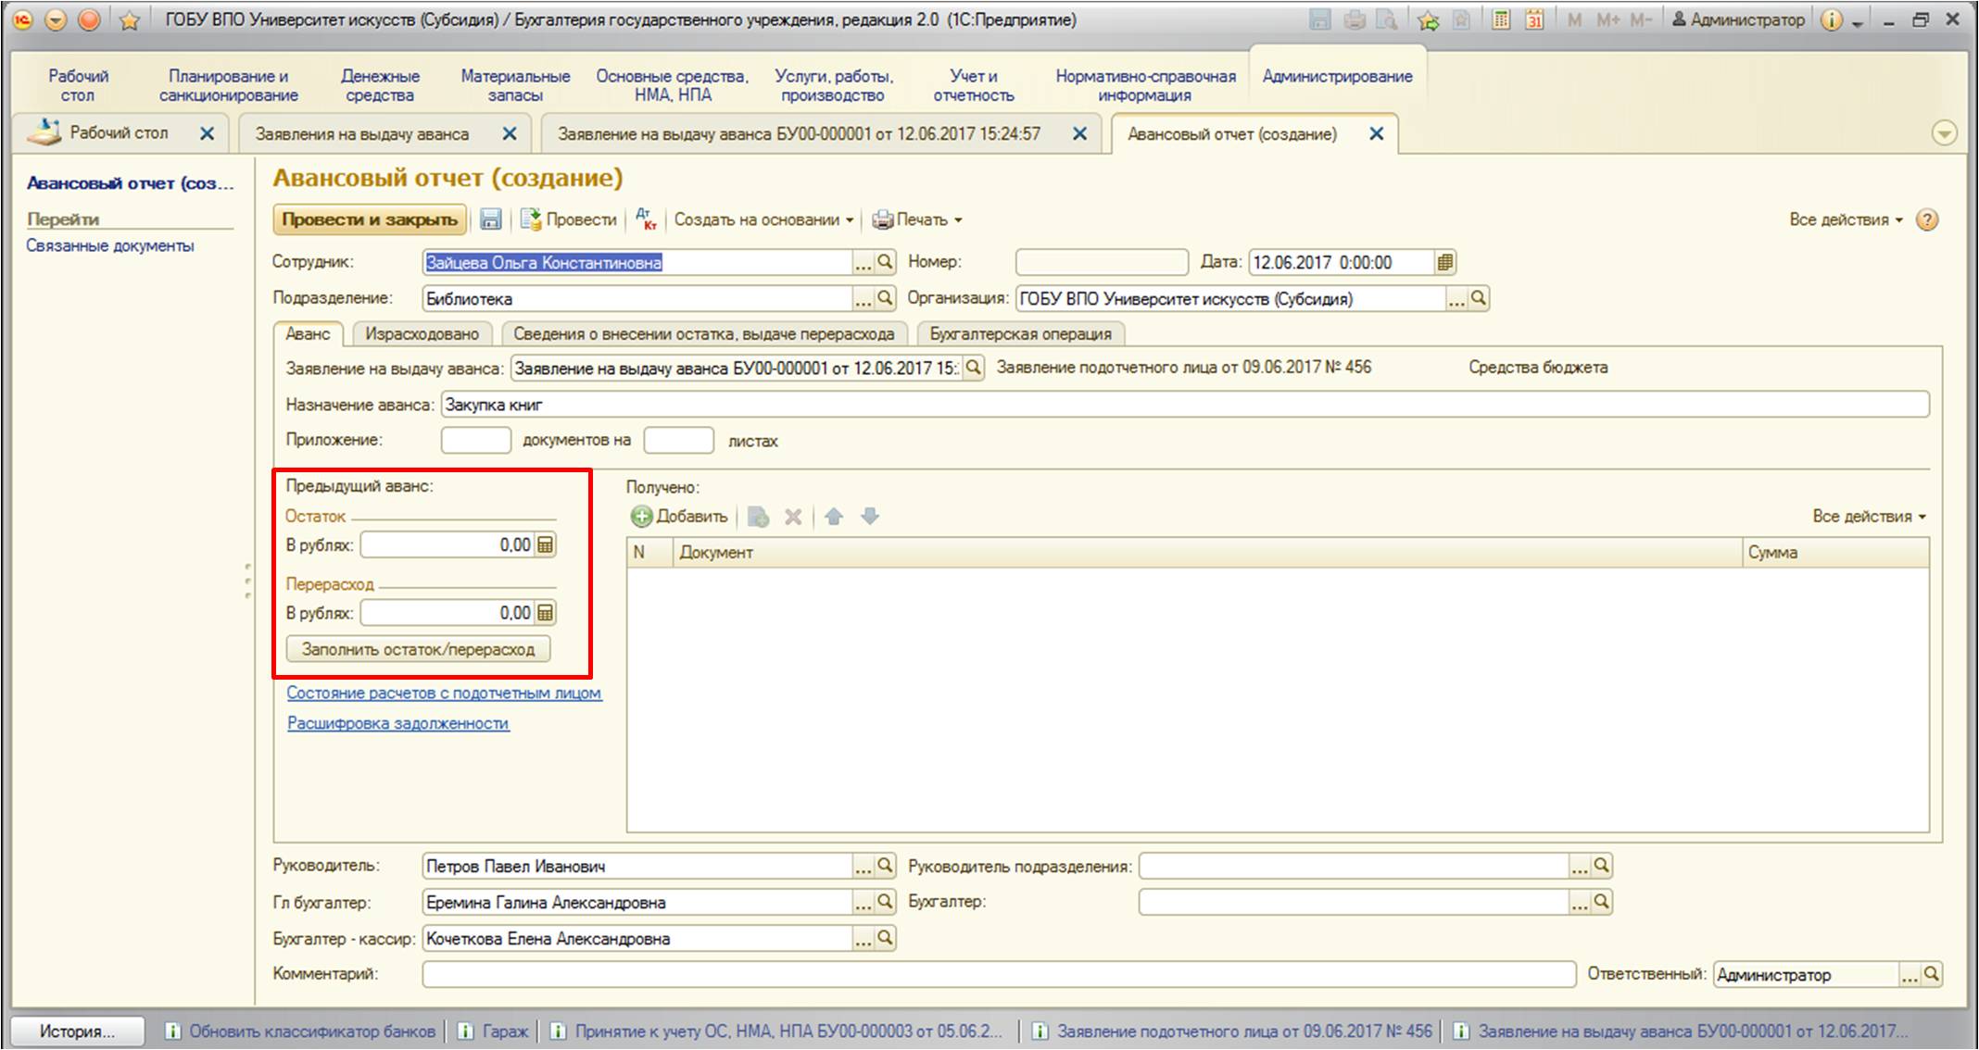Open the program info icon
The image size is (1979, 1050).
pos(1831,20)
